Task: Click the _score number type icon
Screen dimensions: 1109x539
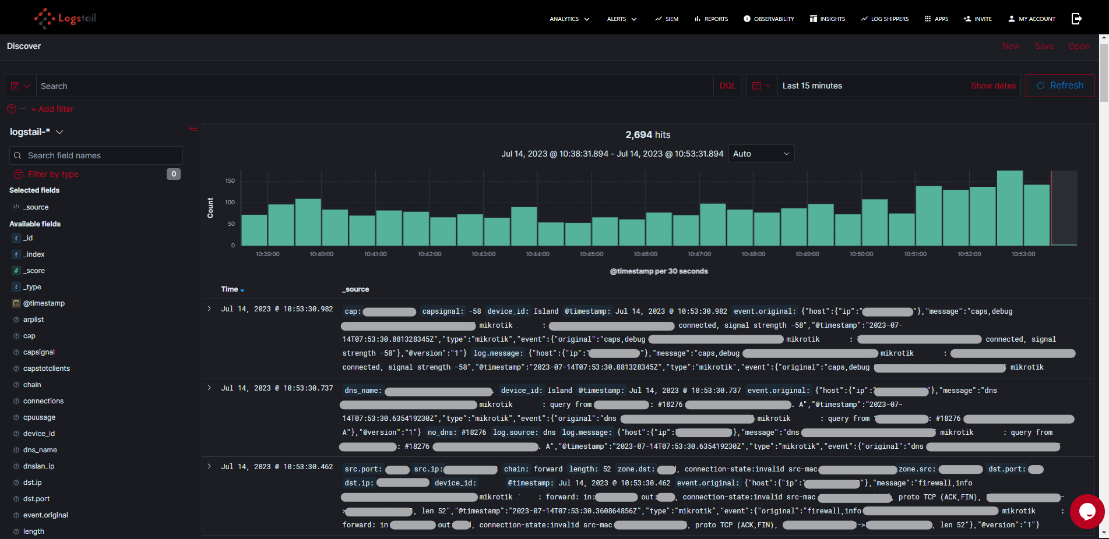Action: pos(16,271)
